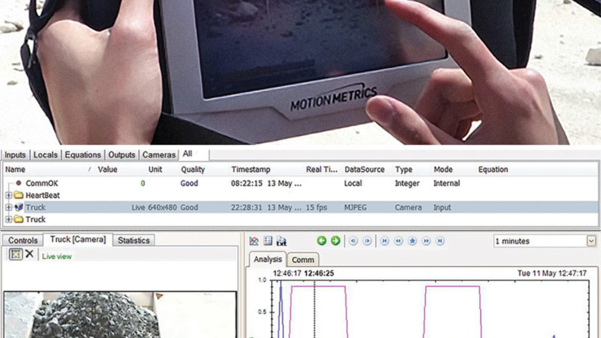
Task: Select the CommOK row name
Action: (42, 183)
